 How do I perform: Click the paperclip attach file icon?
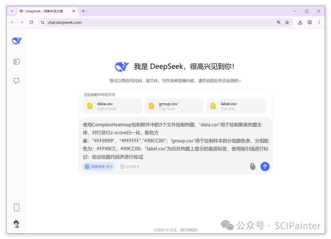click(253, 166)
